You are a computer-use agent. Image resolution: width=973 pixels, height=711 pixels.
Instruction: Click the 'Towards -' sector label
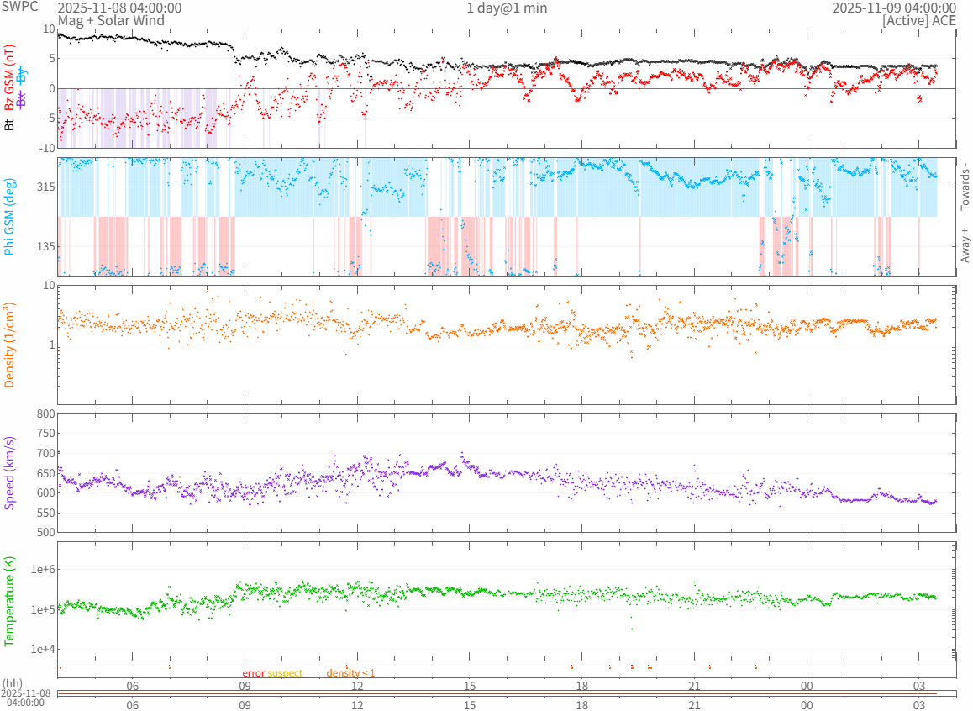[965, 186]
